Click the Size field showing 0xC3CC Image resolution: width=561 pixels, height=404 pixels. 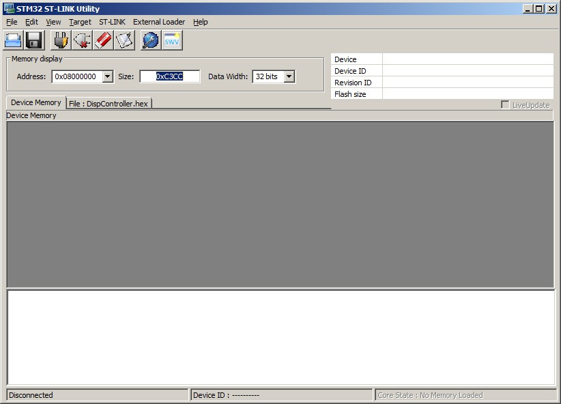(x=169, y=76)
